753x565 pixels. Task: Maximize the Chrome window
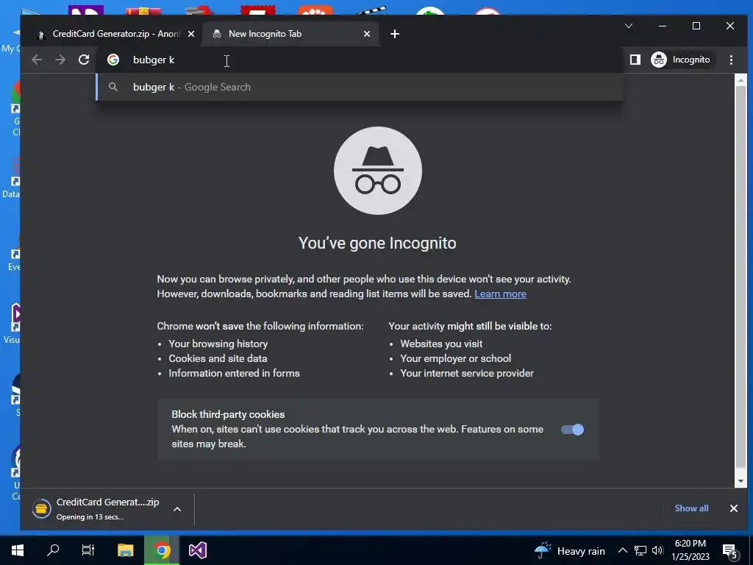pos(696,26)
